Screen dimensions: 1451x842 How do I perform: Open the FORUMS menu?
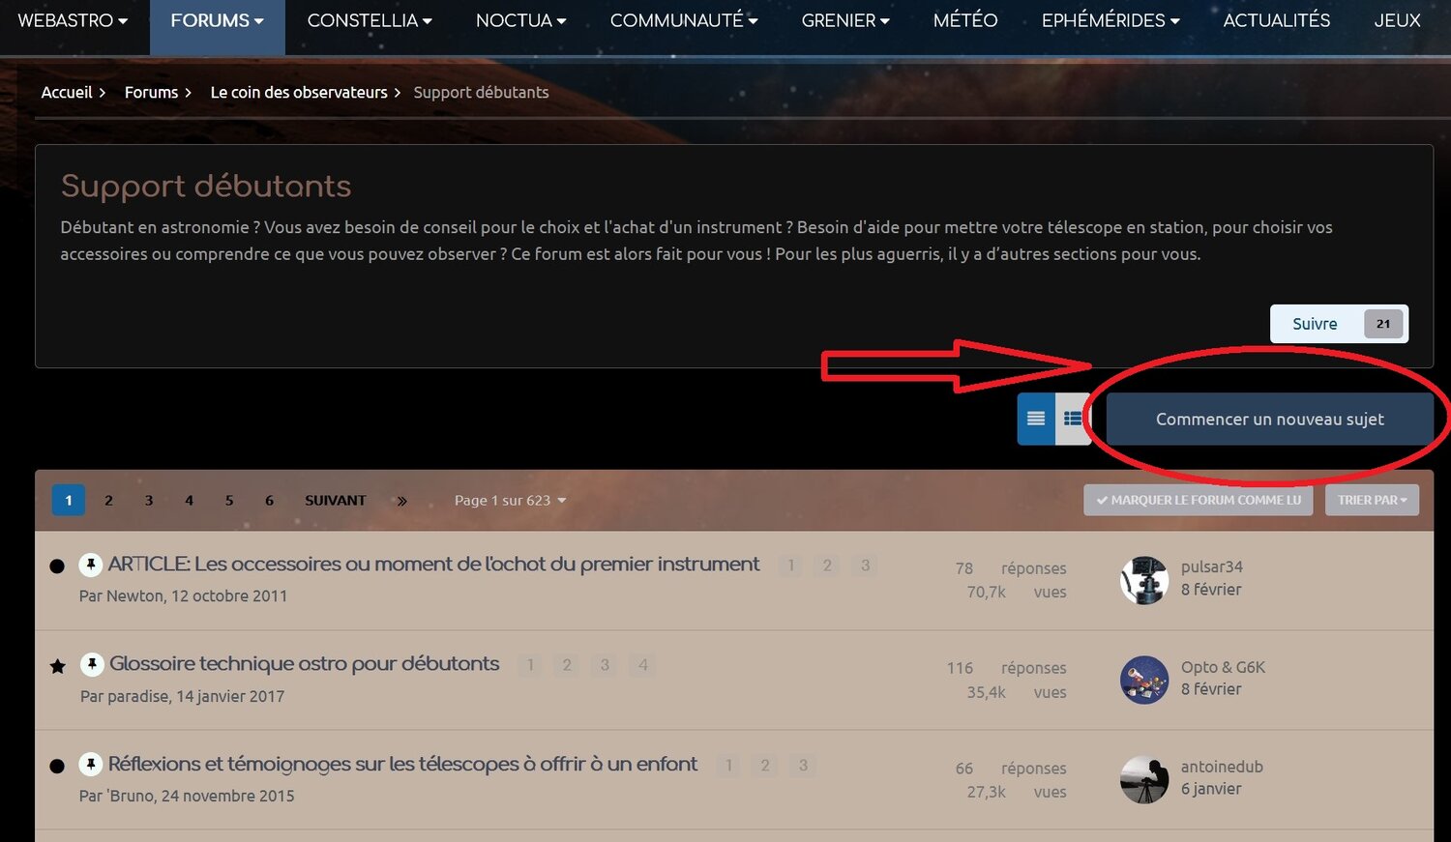coord(216,19)
